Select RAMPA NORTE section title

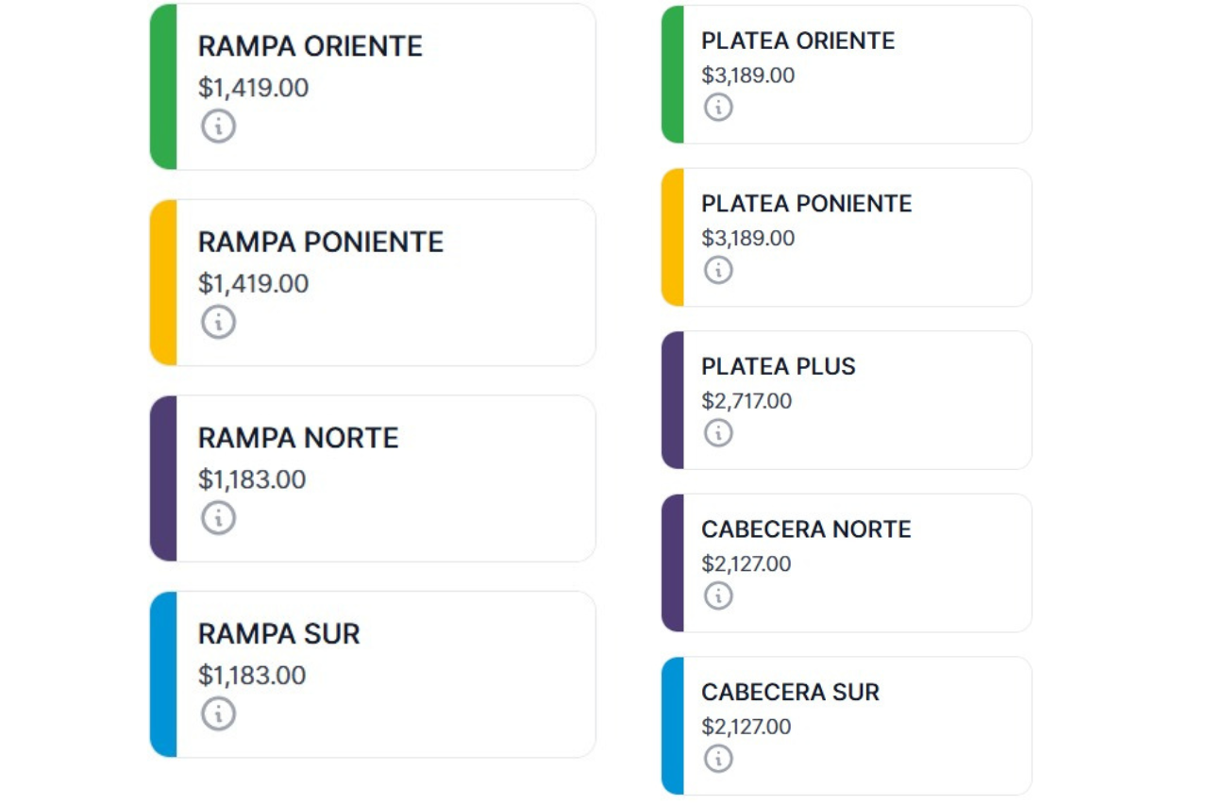[298, 438]
